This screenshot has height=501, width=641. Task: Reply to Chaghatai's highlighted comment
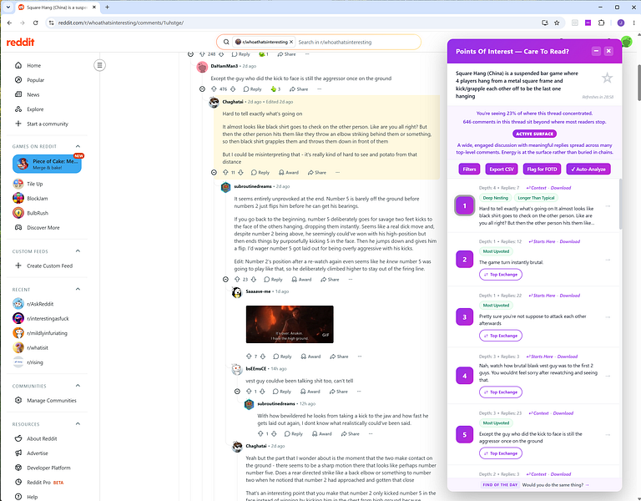260,173
